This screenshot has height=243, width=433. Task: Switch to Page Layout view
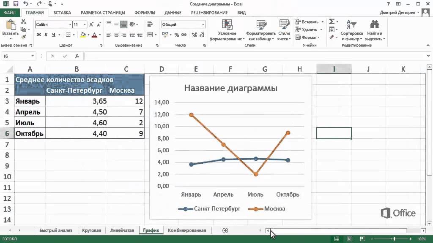tap(350, 239)
